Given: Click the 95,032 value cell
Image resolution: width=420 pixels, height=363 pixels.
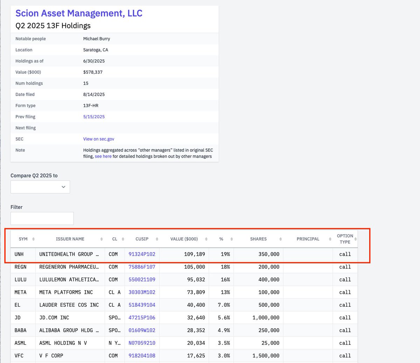Looking at the screenshot, I should [184, 279].
